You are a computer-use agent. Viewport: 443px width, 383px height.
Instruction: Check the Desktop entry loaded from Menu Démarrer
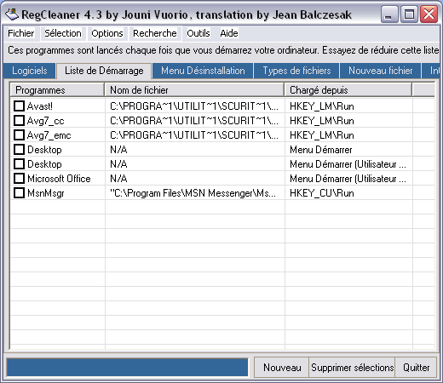tap(20, 150)
